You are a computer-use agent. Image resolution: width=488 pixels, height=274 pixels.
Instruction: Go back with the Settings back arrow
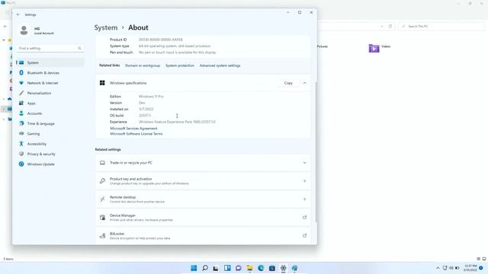point(18,14)
